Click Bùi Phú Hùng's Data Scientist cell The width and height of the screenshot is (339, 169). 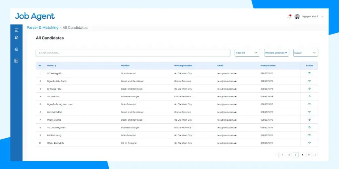click(x=128, y=136)
